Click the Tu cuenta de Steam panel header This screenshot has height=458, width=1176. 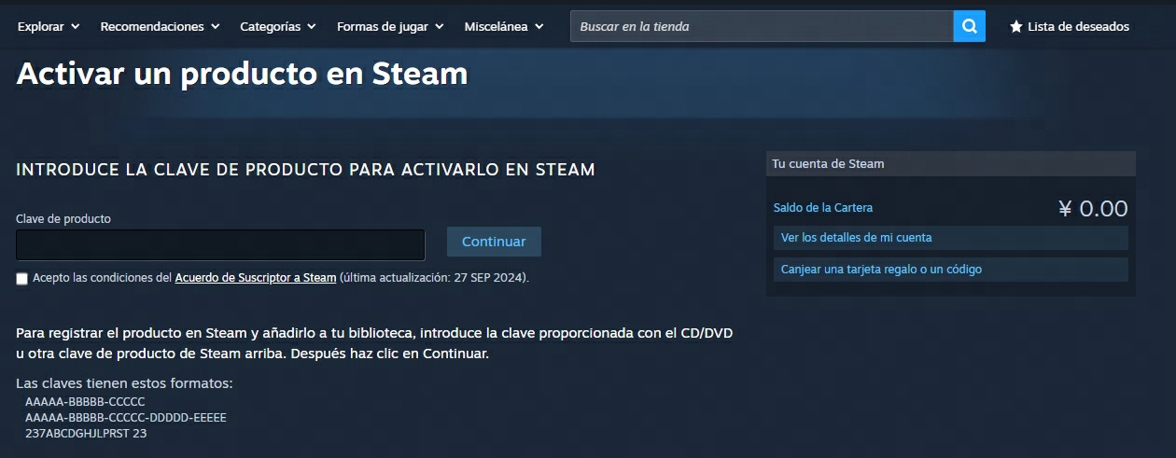tap(951, 164)
